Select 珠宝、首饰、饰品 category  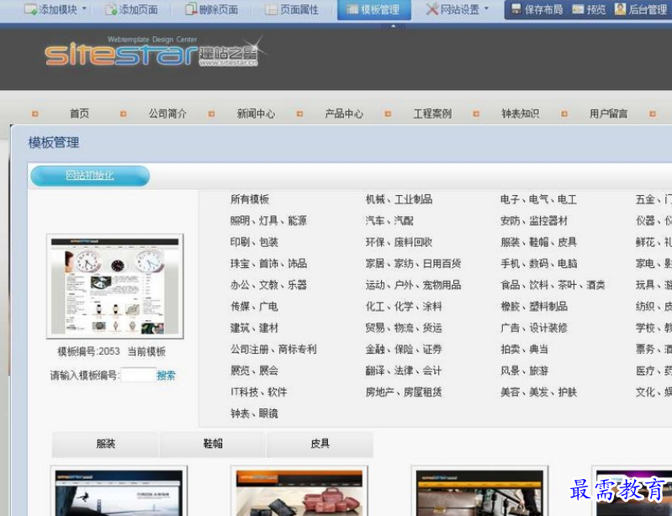[268, 263]
